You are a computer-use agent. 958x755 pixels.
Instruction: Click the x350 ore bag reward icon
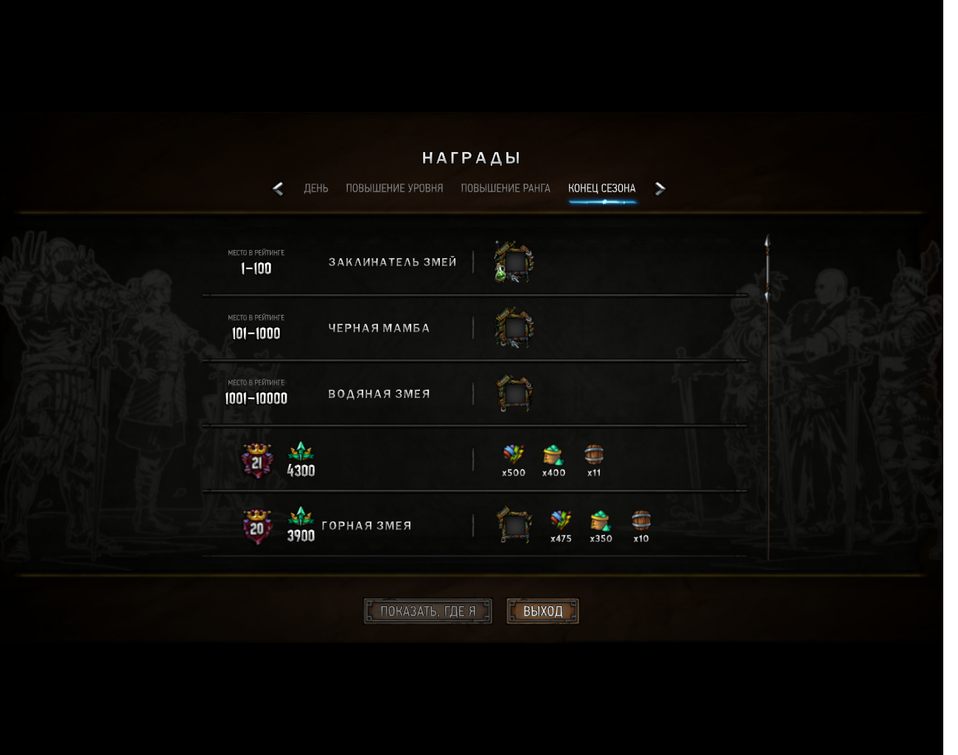(601, 521)
